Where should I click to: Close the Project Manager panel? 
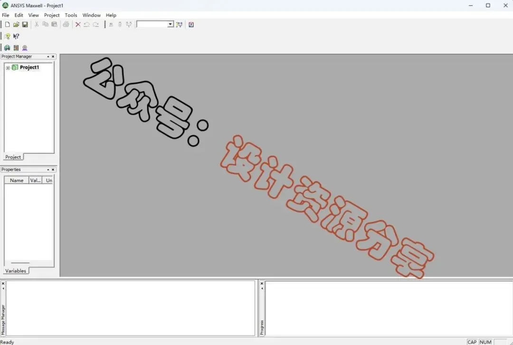pyautogui.click(x=53, y=56)
